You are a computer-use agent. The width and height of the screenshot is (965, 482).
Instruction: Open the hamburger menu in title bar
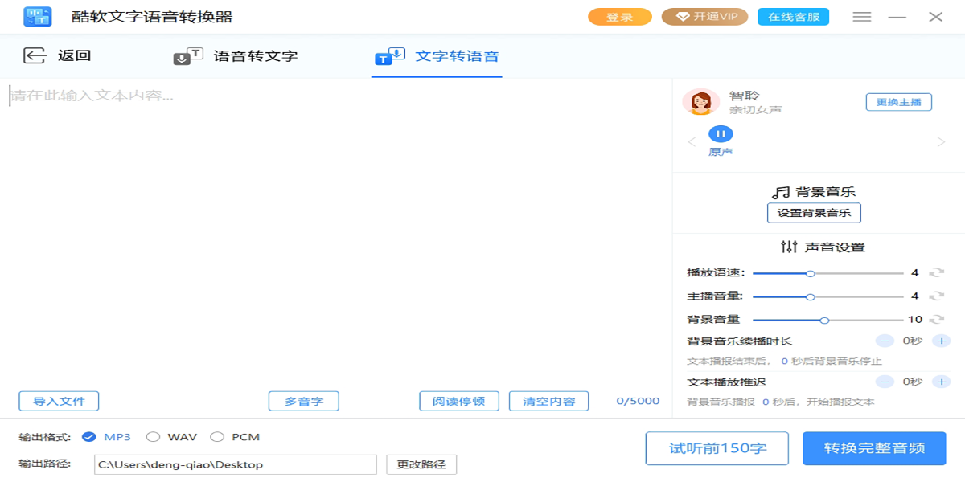pos(861,17)
